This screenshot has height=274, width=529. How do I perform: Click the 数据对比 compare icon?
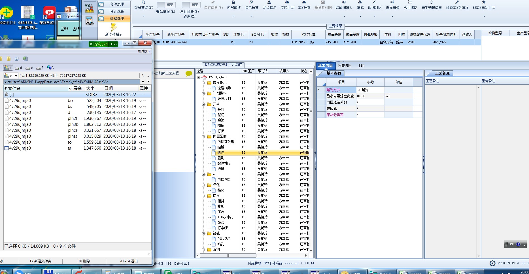tap(374, 2)
